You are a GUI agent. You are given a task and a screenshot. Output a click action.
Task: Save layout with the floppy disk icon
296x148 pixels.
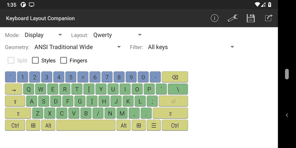pyautogui.click(x=251, y=18)
